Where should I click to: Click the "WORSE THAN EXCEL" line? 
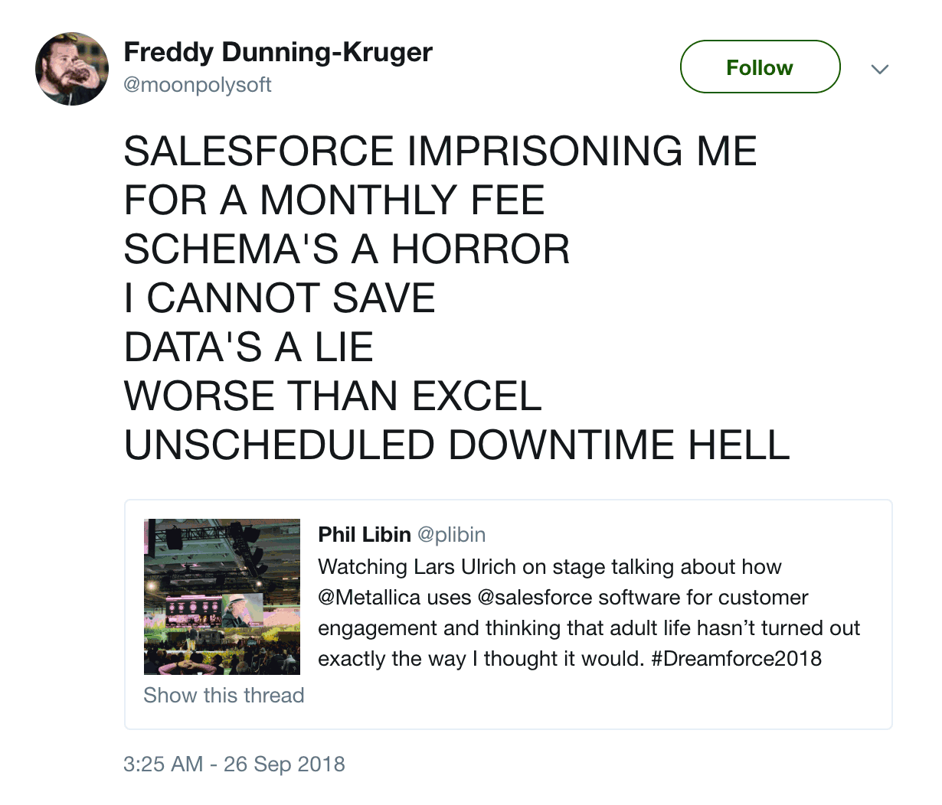coord(332,396)
